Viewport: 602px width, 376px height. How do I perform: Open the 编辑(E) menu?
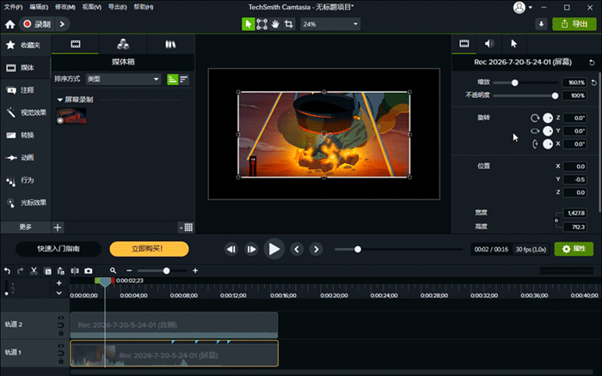coord(39,7)
